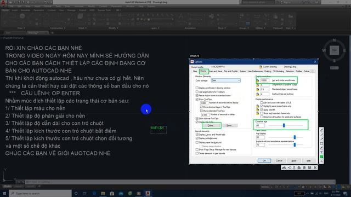The height and width of the screenshot is (197, 351).
Task: Open the Windows Start menu
Action: tap(4, 193)
